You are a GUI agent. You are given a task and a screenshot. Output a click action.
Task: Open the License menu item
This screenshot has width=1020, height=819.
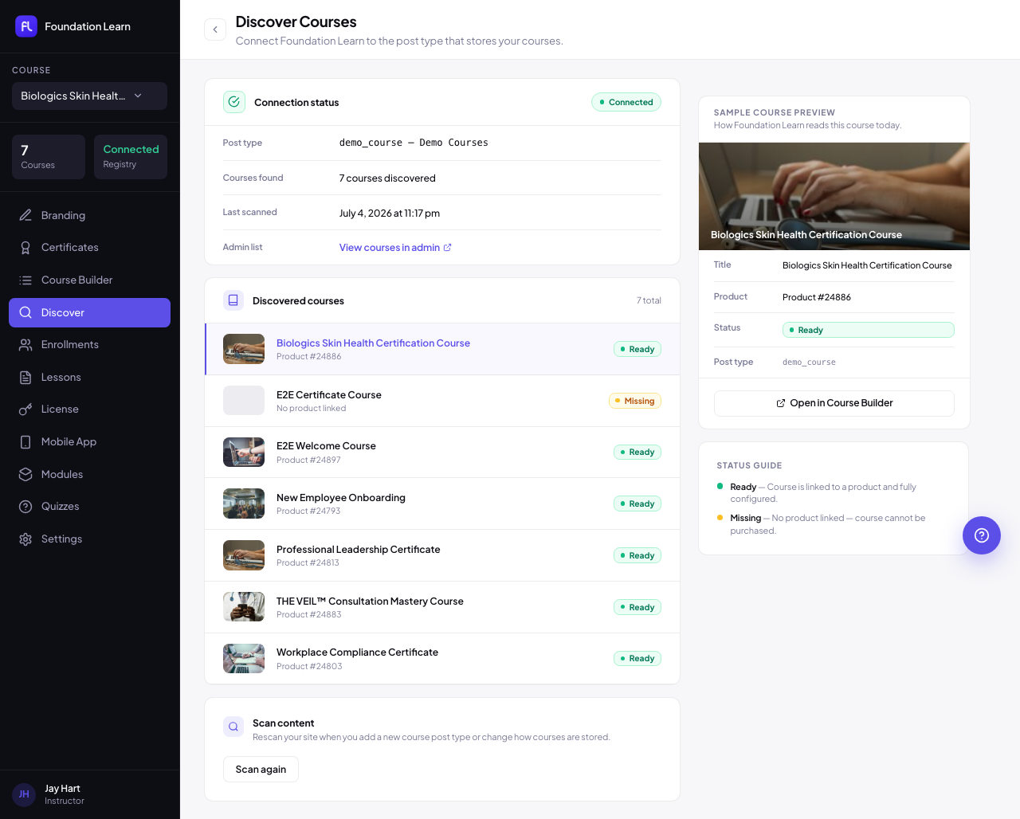(89, 409)
